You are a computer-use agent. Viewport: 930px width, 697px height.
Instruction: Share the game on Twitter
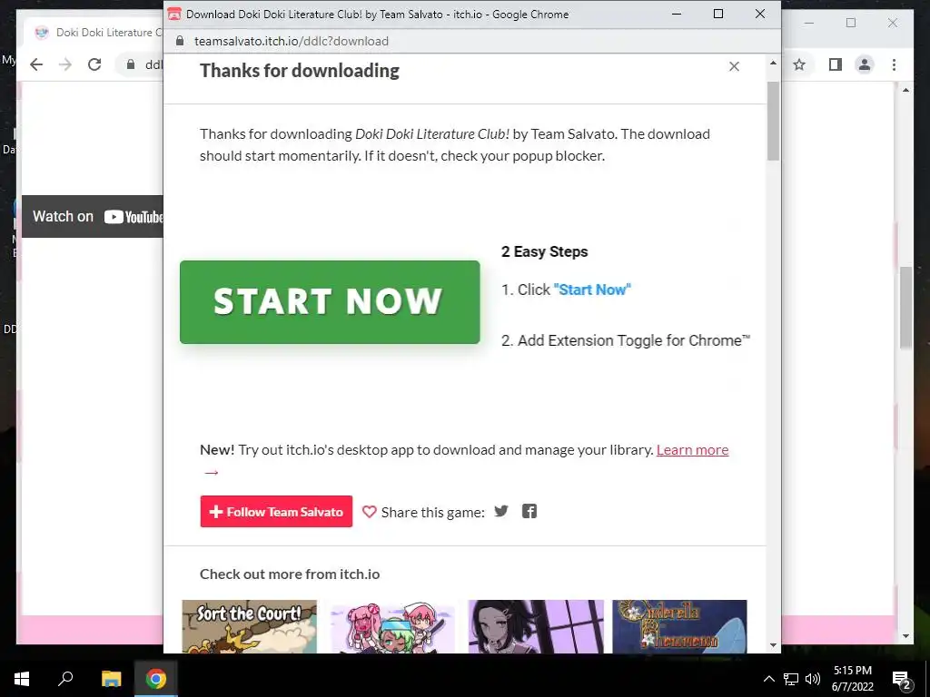(x=501, y=511)
